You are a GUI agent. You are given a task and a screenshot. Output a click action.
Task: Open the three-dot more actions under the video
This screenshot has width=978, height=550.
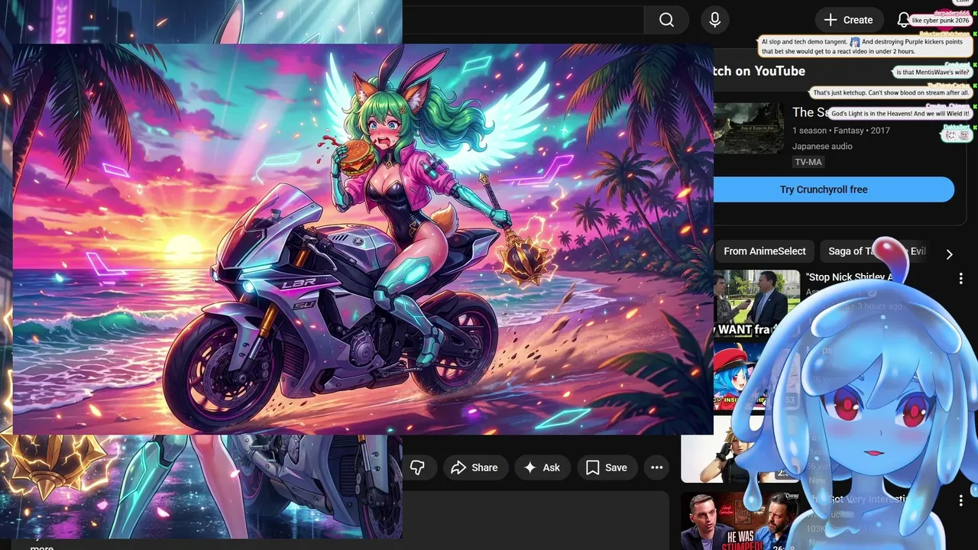(656, 467)
